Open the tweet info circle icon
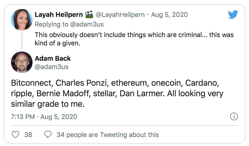 tap(234, 117)
